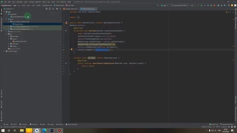The image size is (237, 133).
Task: Click Expand All icon in Project panel
Action: pos(50,9)
